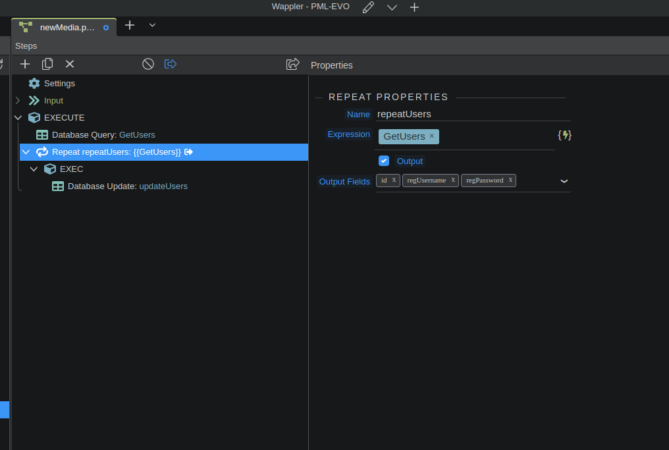The image size is (669, 450).
Task: Click the Steps panel header
Action: pyautogui.click(x=26, y=45)
